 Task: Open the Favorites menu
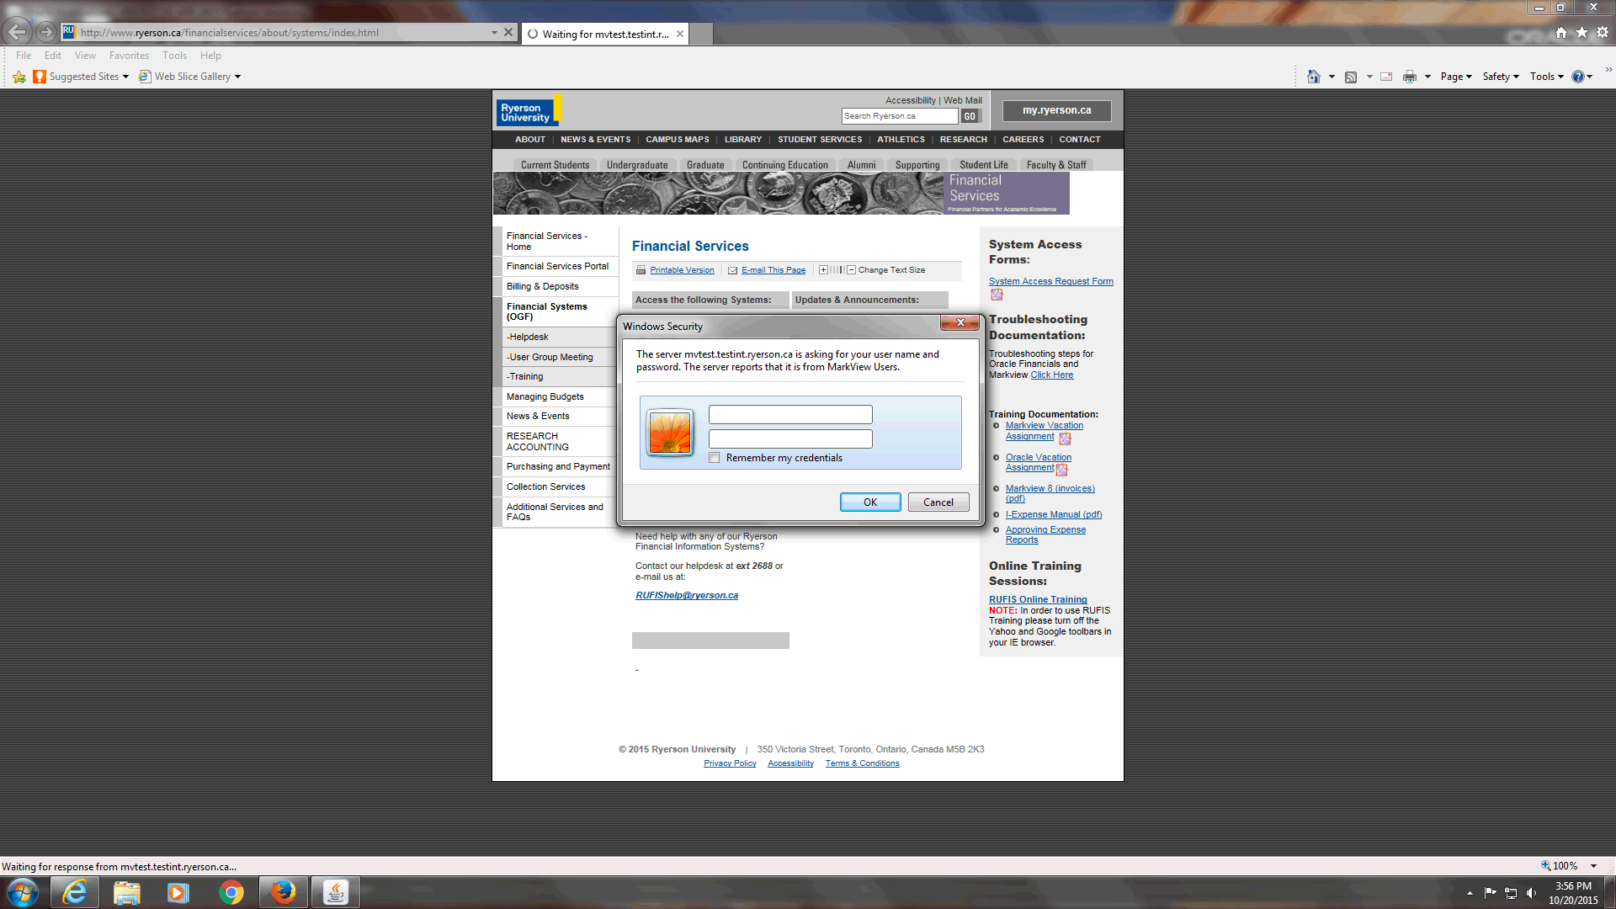(129, 56)
